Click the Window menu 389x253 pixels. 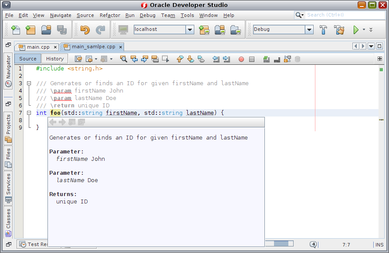coord(208,15)
